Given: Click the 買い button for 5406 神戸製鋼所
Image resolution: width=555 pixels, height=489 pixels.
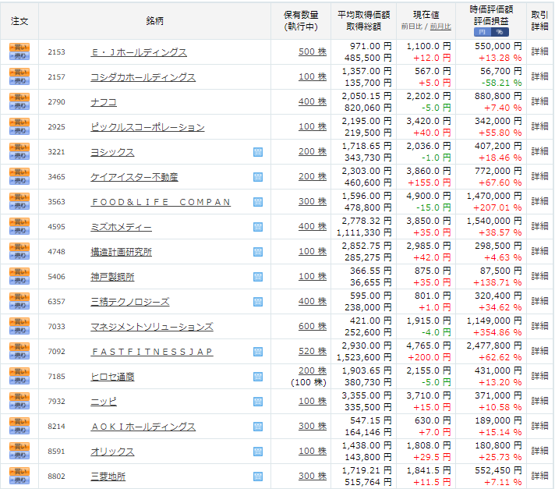Looking at the screenshot, I should [19, 272].
